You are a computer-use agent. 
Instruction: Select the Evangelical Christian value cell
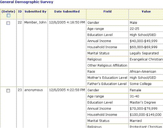coord(146,59)
